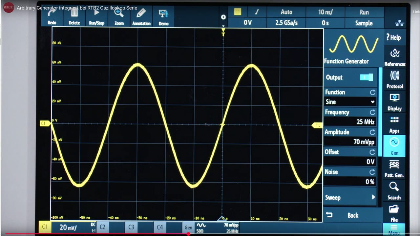The height and width of the screenshot is (236, 420).
Task: Enable channel C4
Action: 160,227
